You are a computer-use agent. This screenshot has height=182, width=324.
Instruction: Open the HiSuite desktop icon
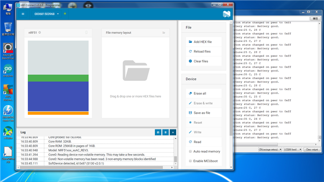(x=8, y=132)
